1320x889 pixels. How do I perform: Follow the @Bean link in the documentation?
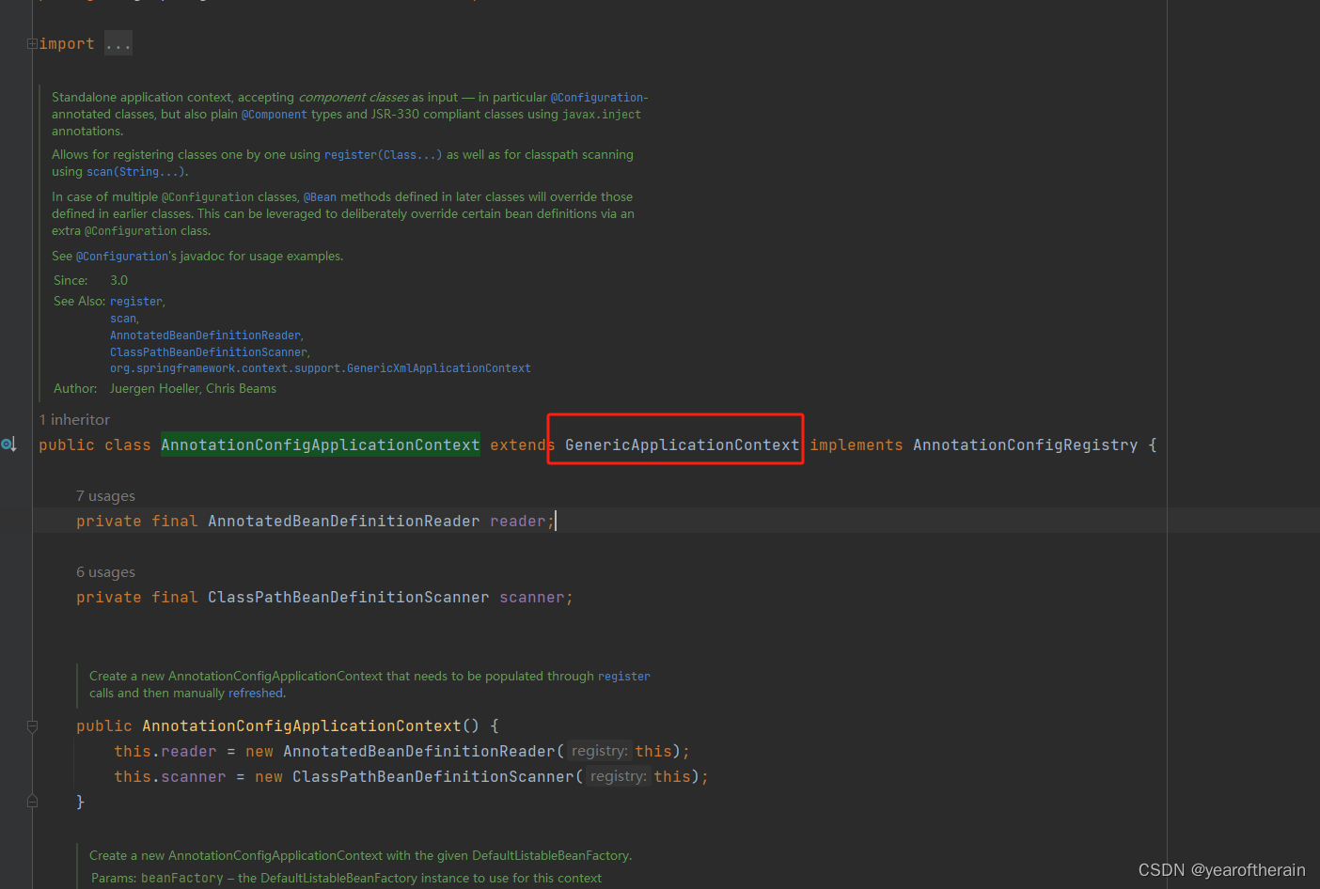320,197
